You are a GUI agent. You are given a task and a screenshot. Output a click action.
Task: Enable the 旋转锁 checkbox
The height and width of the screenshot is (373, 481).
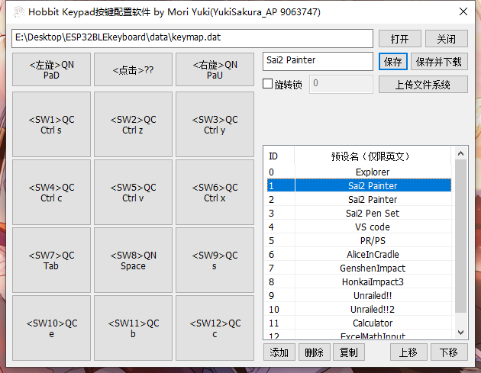[x=268, y=84]
